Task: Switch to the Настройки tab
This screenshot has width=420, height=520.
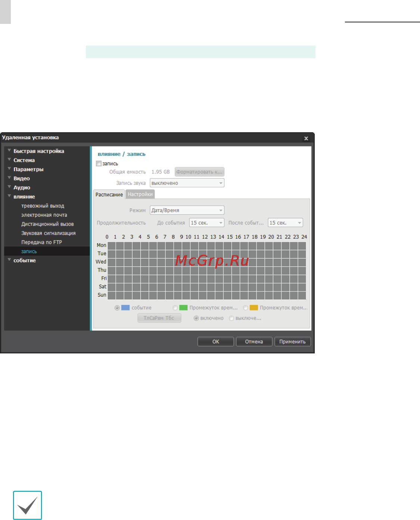Action: 140,194
